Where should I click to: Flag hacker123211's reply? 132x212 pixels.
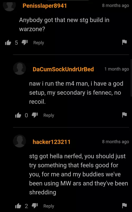point(124,205)
